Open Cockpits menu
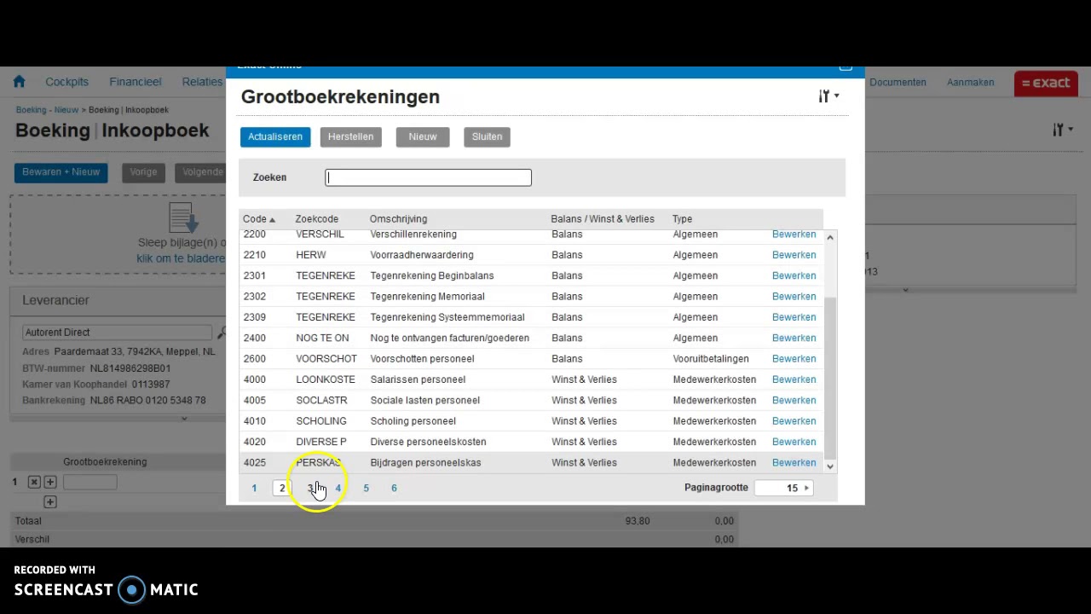The image size is (1091, 614). [67, 82]
